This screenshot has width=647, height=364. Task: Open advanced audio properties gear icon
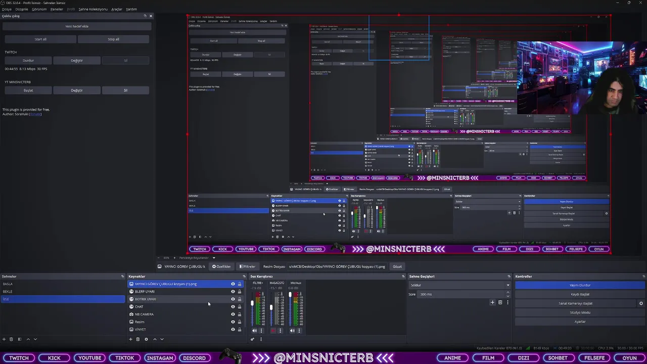pos(252,339)
